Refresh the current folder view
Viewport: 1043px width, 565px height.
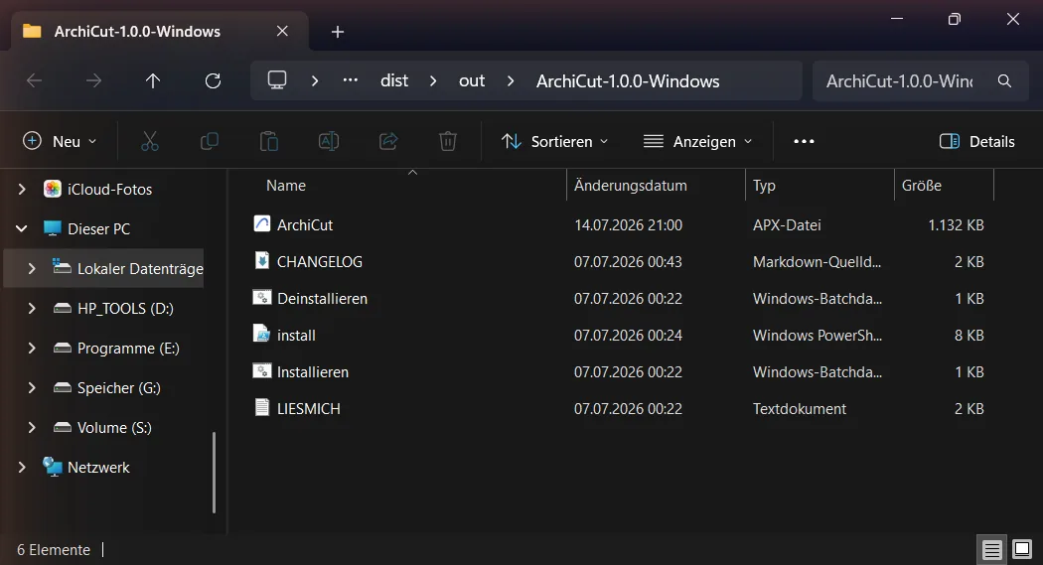213,81
